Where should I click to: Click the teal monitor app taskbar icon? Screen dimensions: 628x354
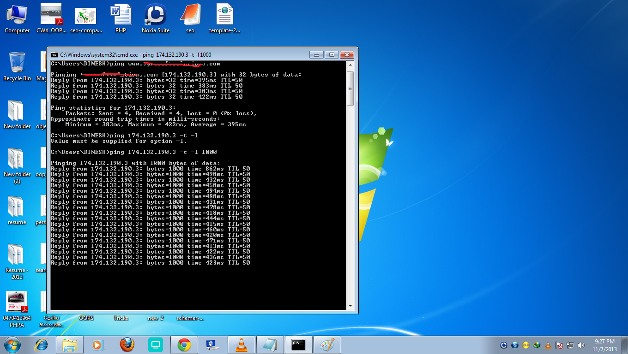pyautogui.click(x=156, y=344)
